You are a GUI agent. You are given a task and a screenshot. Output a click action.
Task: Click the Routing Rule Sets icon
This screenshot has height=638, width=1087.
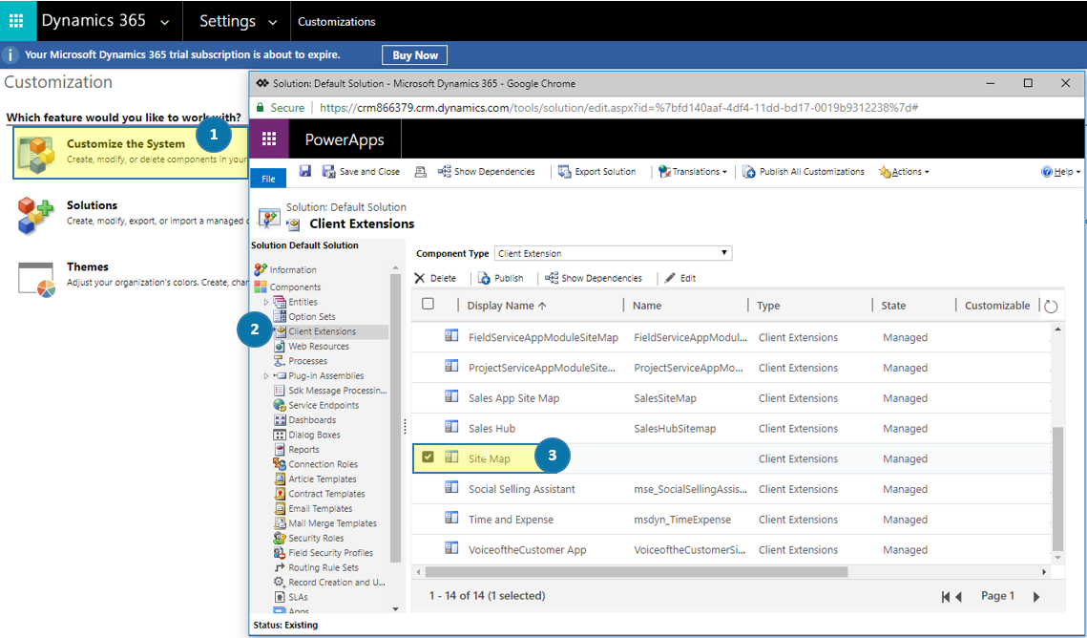pos(280,567)
